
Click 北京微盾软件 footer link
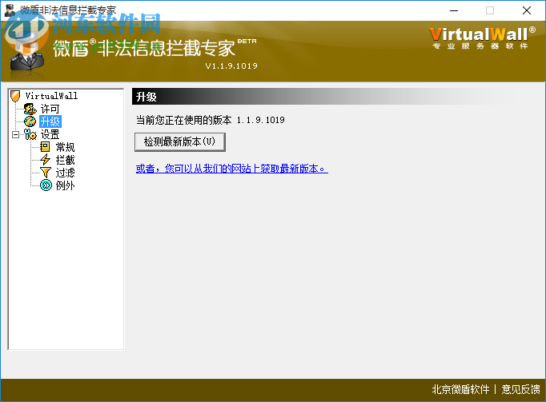pos(460,389)
